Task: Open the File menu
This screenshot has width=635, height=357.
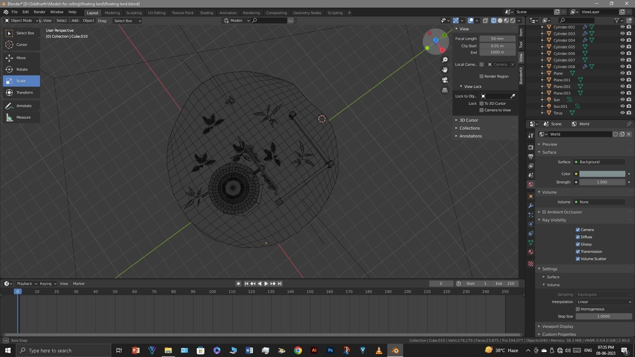Action: [x=15, y=12]
